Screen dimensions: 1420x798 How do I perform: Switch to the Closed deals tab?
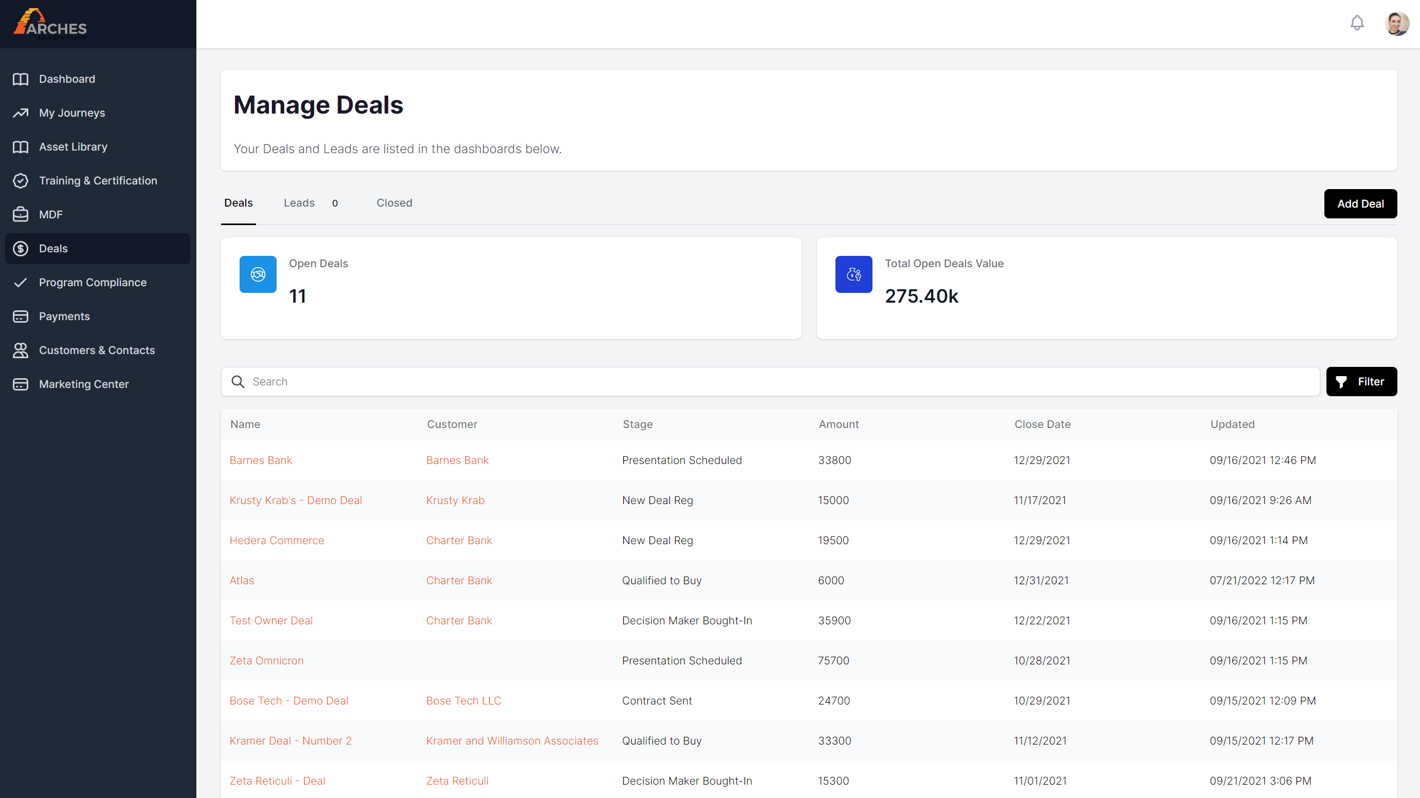(394, 203)
